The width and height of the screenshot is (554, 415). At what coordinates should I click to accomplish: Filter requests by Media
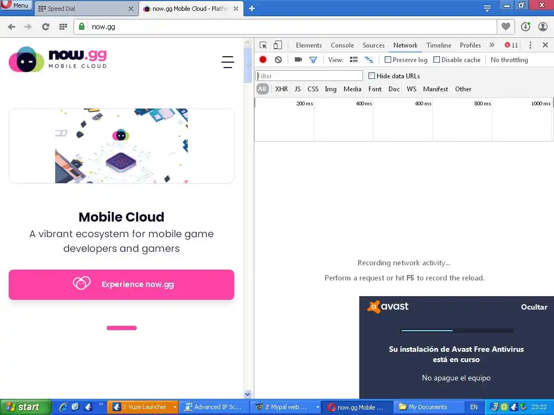(352, 89)
